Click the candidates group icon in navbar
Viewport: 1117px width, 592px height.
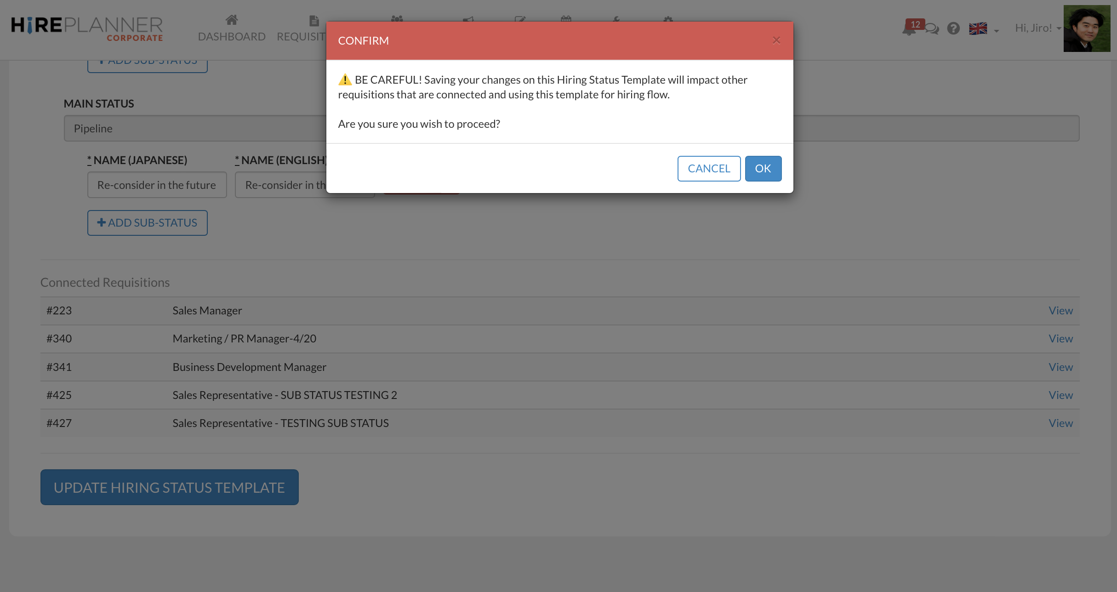click(x=396, y=19)
